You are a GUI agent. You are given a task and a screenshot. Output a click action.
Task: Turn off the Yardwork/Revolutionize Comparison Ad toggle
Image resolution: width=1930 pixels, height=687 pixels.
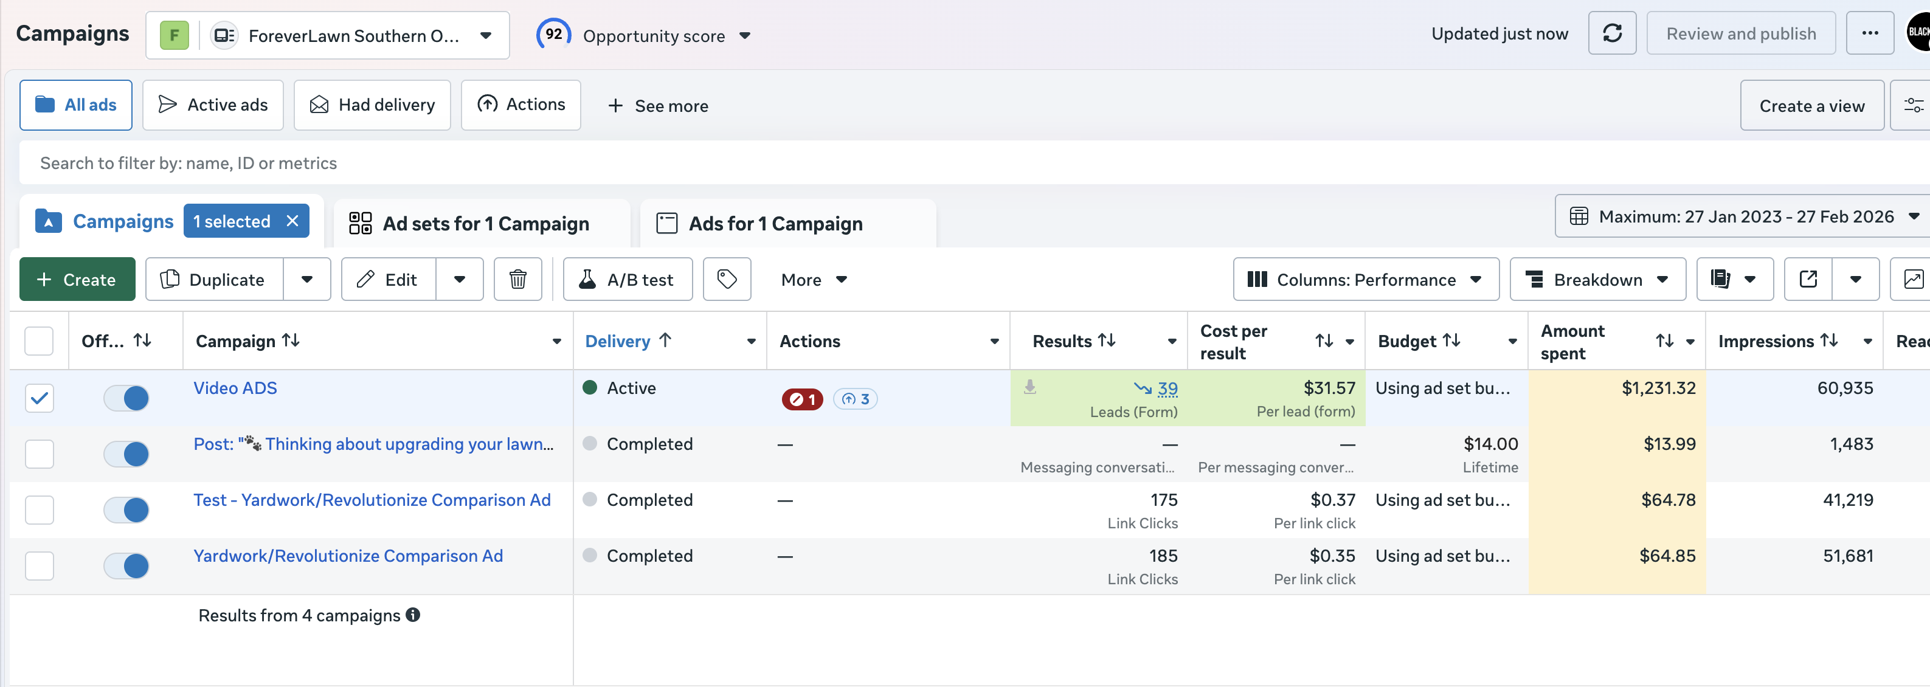pyautogui.click(x=126, y=565)
